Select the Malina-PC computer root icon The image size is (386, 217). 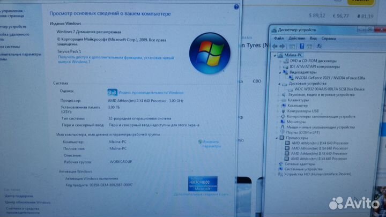280,55
